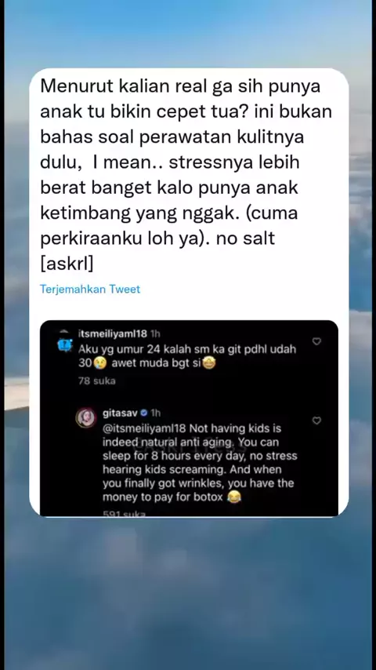The height and width of the screenshot is (670, 376).
Task: Open the itsmeiliyaml18 username
Action: pos(113,333)
